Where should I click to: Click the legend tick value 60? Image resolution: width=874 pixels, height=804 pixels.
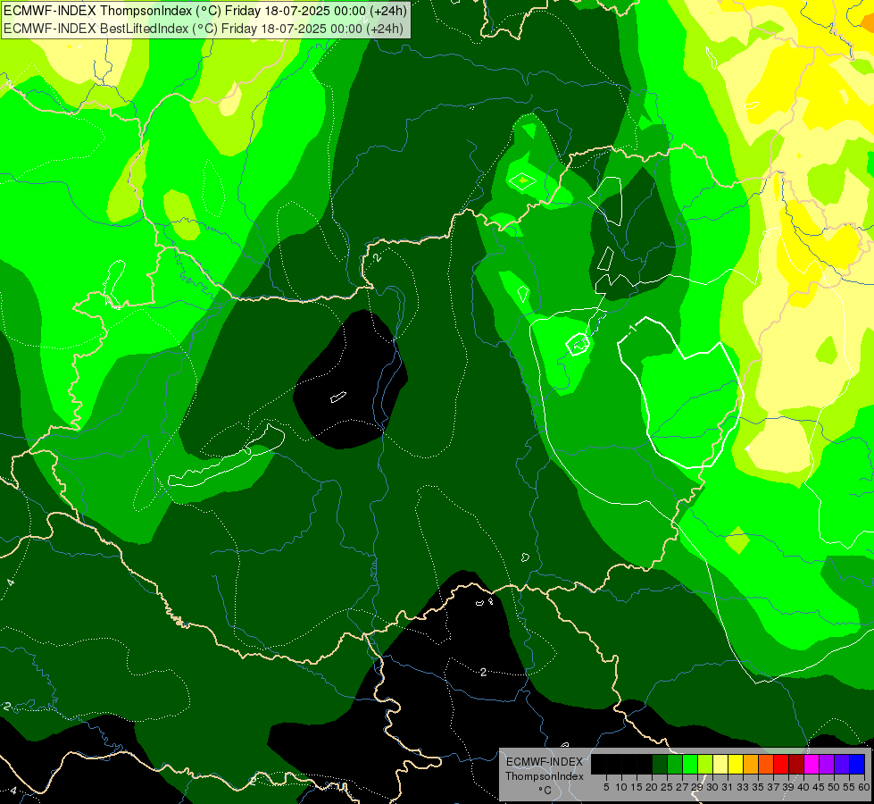click(864, 787)
